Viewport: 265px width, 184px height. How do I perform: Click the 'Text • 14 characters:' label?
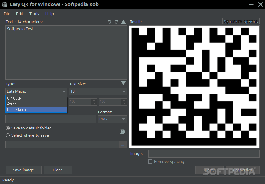24,22
